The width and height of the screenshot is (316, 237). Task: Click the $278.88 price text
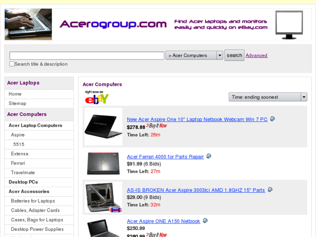136,127
